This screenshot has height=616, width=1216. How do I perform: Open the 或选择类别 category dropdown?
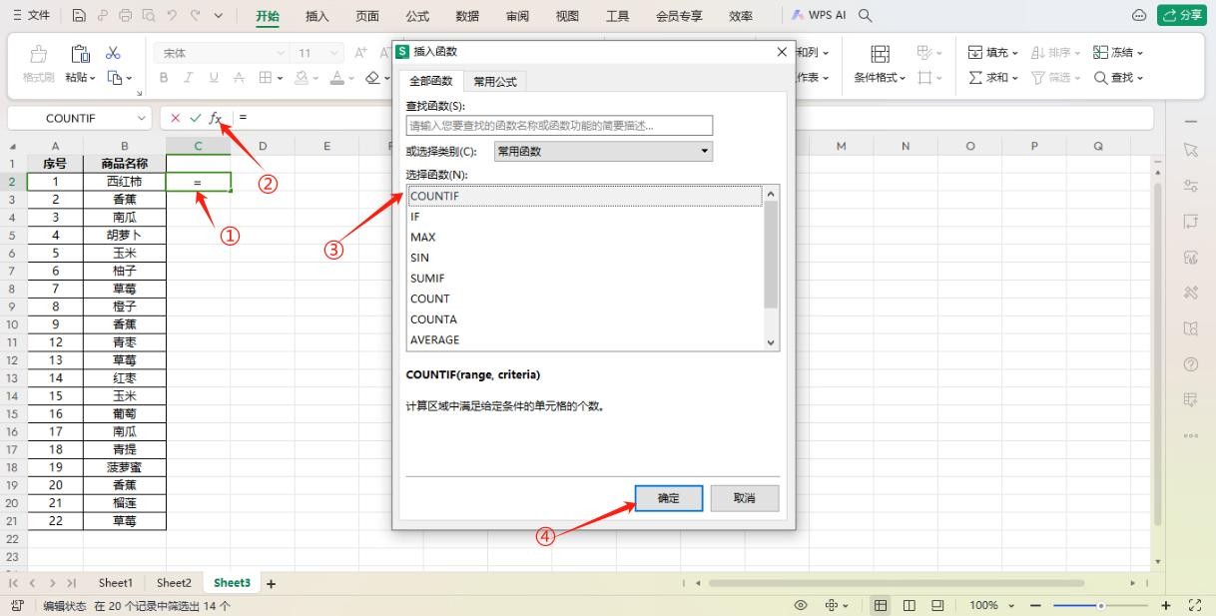(604, 152)
